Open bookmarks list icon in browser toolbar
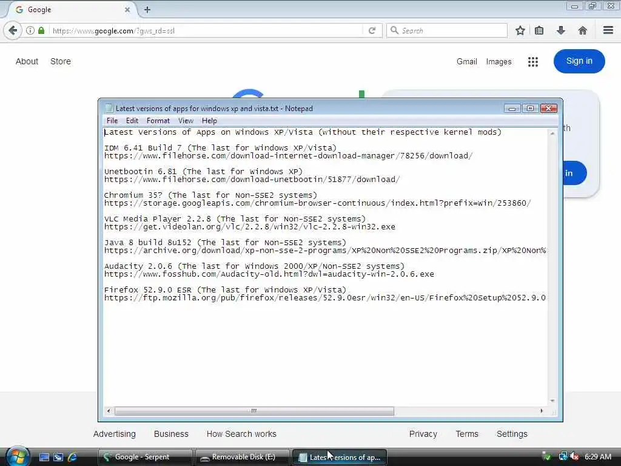This screenshot has width=621, height=466. click(x=539, y=30)
